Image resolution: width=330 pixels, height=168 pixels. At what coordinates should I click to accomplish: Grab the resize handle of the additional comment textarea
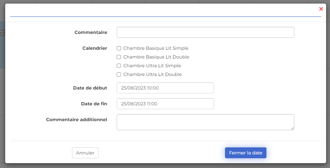point(292,128)
